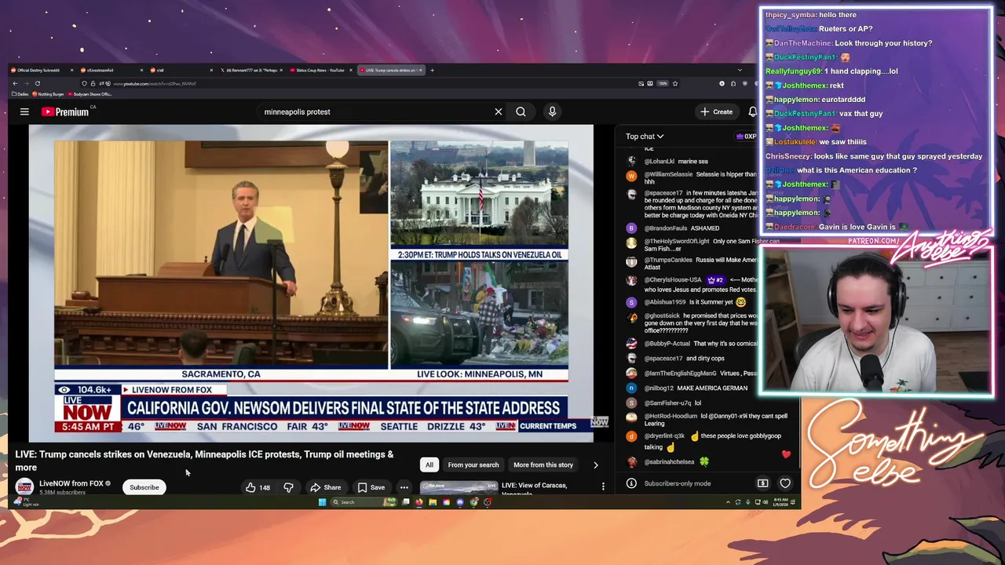Click the live chat heart reaction icon
This screenshot has height=565, width=1005.
pos(785,483)
